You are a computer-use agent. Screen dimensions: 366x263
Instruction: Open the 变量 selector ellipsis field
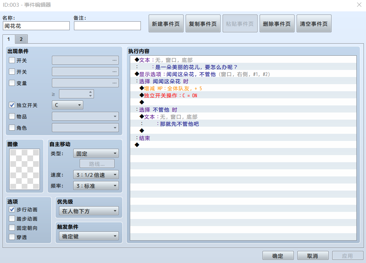click(x=85, y=83)
